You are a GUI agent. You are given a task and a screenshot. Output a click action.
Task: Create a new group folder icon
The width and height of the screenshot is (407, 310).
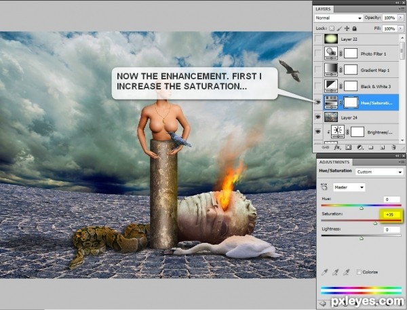(371, 147)
